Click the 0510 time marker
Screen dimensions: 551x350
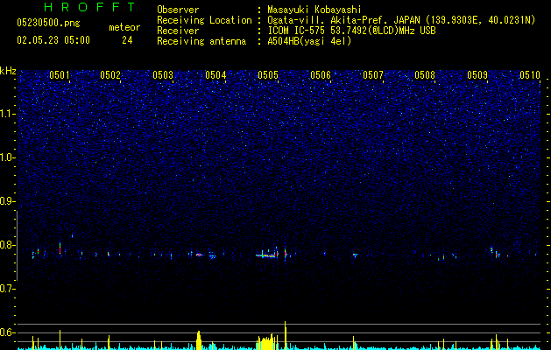[x=530, y=75]
